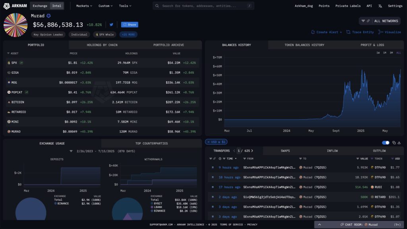Click the exchange usage date filter icon

click(x=71, y=151)
